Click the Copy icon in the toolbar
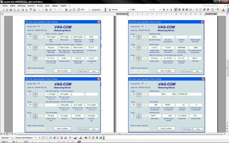Image resolution: width=229 pixels, height=143 pixels. click(x=43, y=10)
